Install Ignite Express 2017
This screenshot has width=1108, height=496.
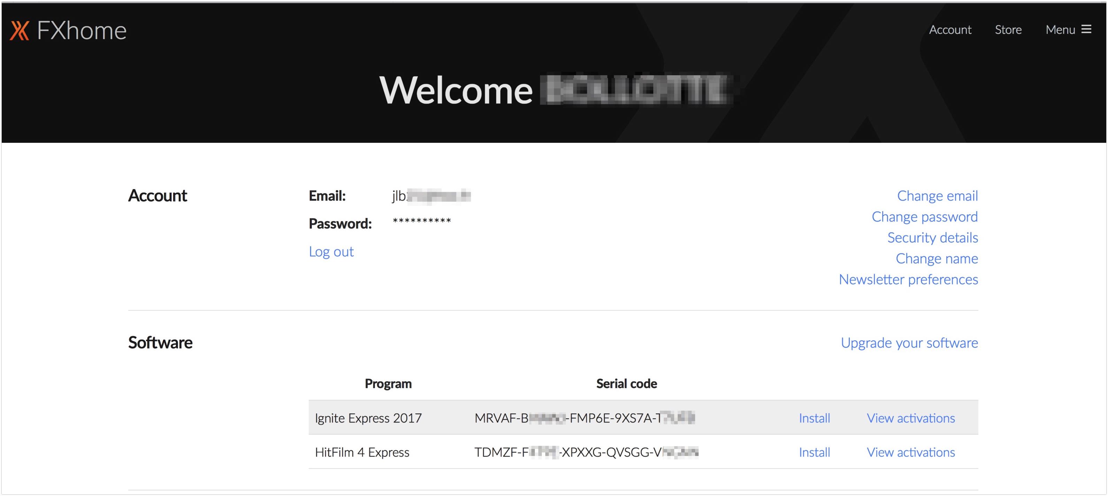tap(814, 418)
